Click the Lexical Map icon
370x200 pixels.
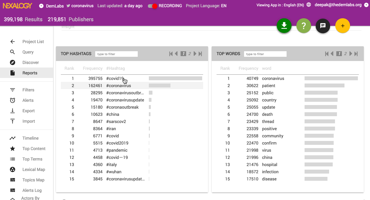click(x=12, y=169)
